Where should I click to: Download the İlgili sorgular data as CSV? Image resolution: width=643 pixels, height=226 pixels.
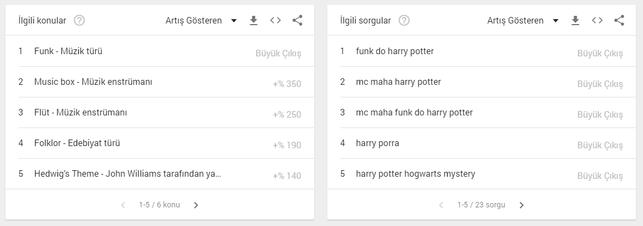[575, 20]
